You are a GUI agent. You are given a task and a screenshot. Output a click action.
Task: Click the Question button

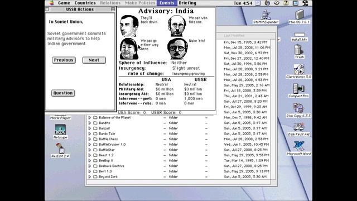(63, 93)
